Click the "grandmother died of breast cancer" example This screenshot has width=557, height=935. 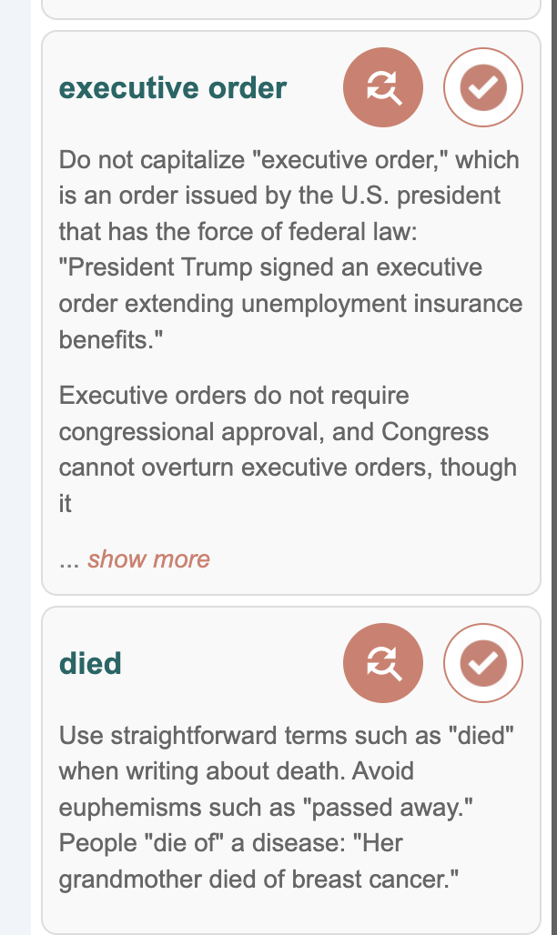pos(258,879)
